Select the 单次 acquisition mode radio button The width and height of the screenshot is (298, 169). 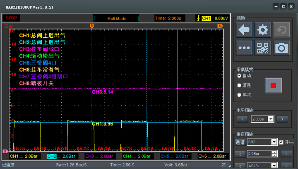pyautogui.click(x=239, y=95)
